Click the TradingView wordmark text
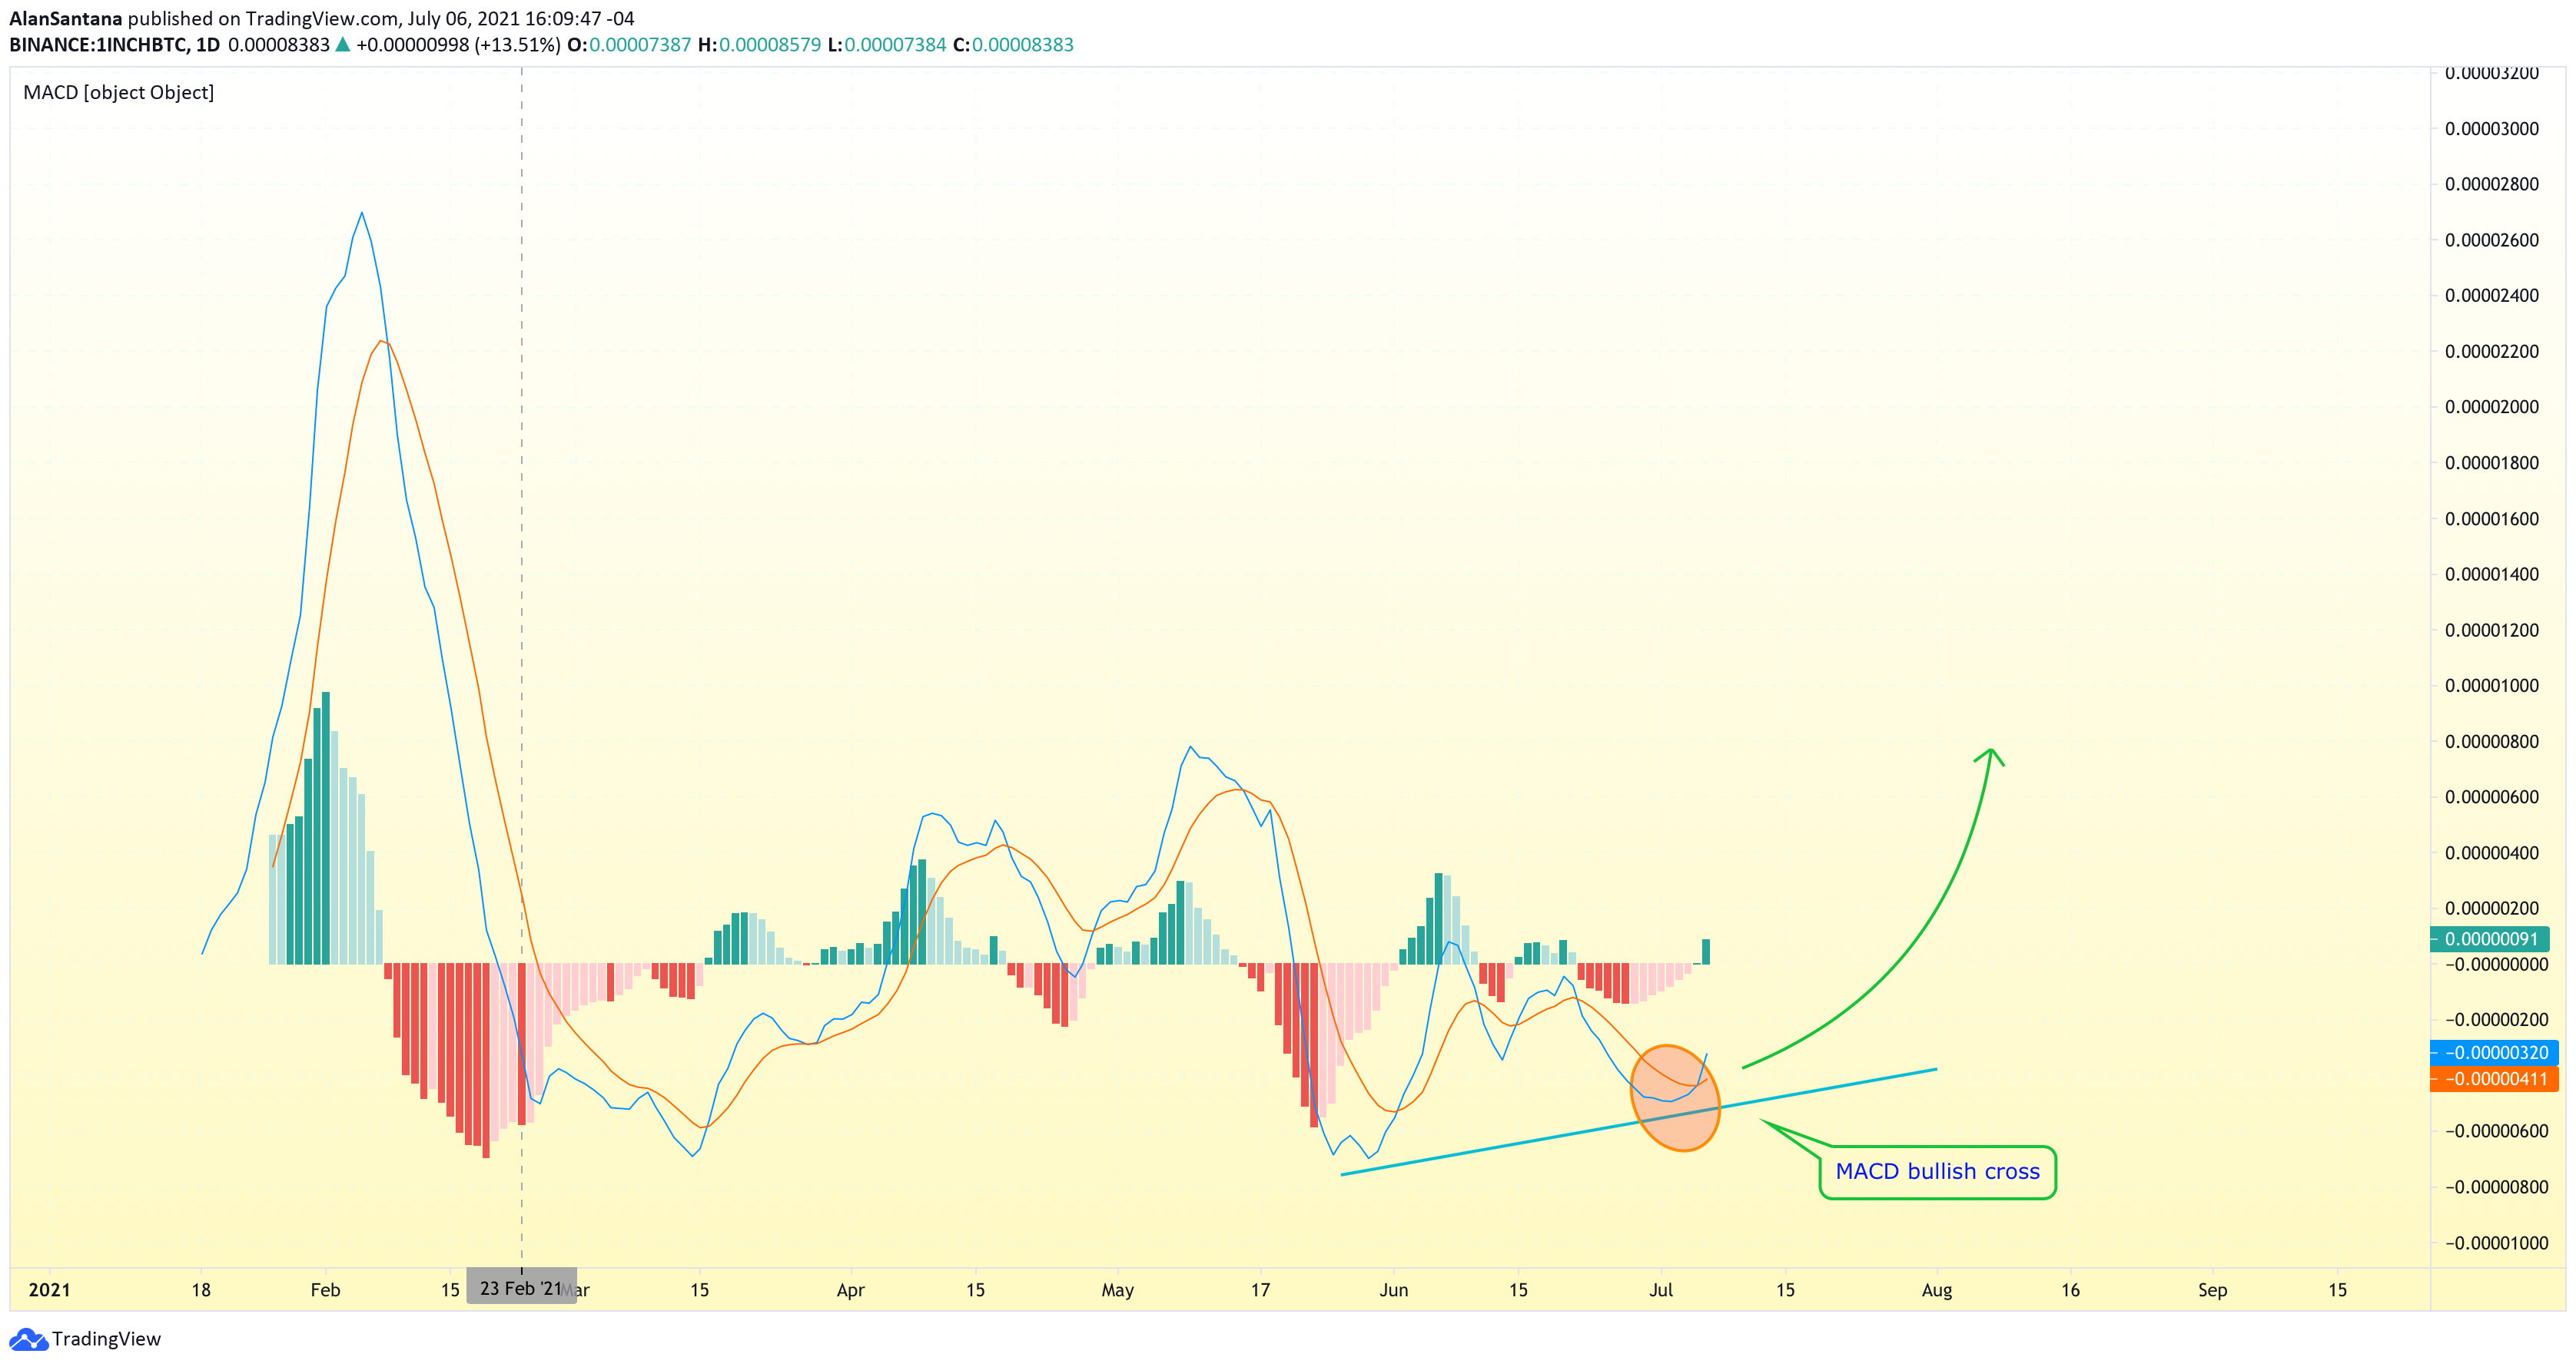 click(106, 1339)
